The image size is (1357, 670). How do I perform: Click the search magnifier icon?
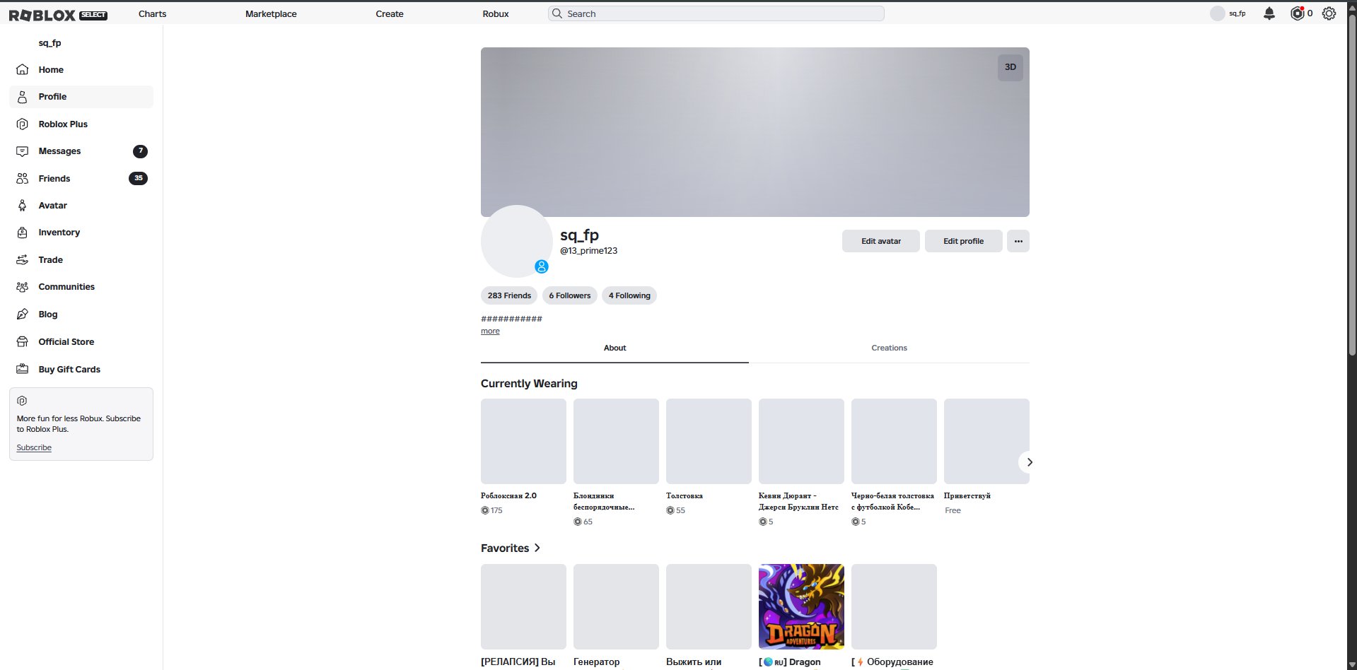(557, 13)
